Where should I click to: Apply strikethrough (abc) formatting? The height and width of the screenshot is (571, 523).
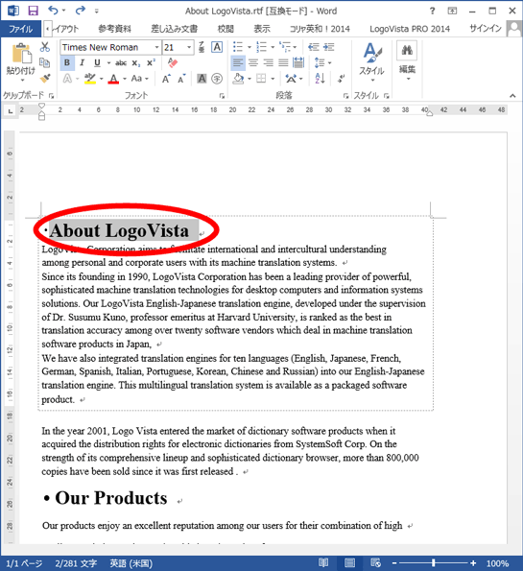[x=121, y=63]
